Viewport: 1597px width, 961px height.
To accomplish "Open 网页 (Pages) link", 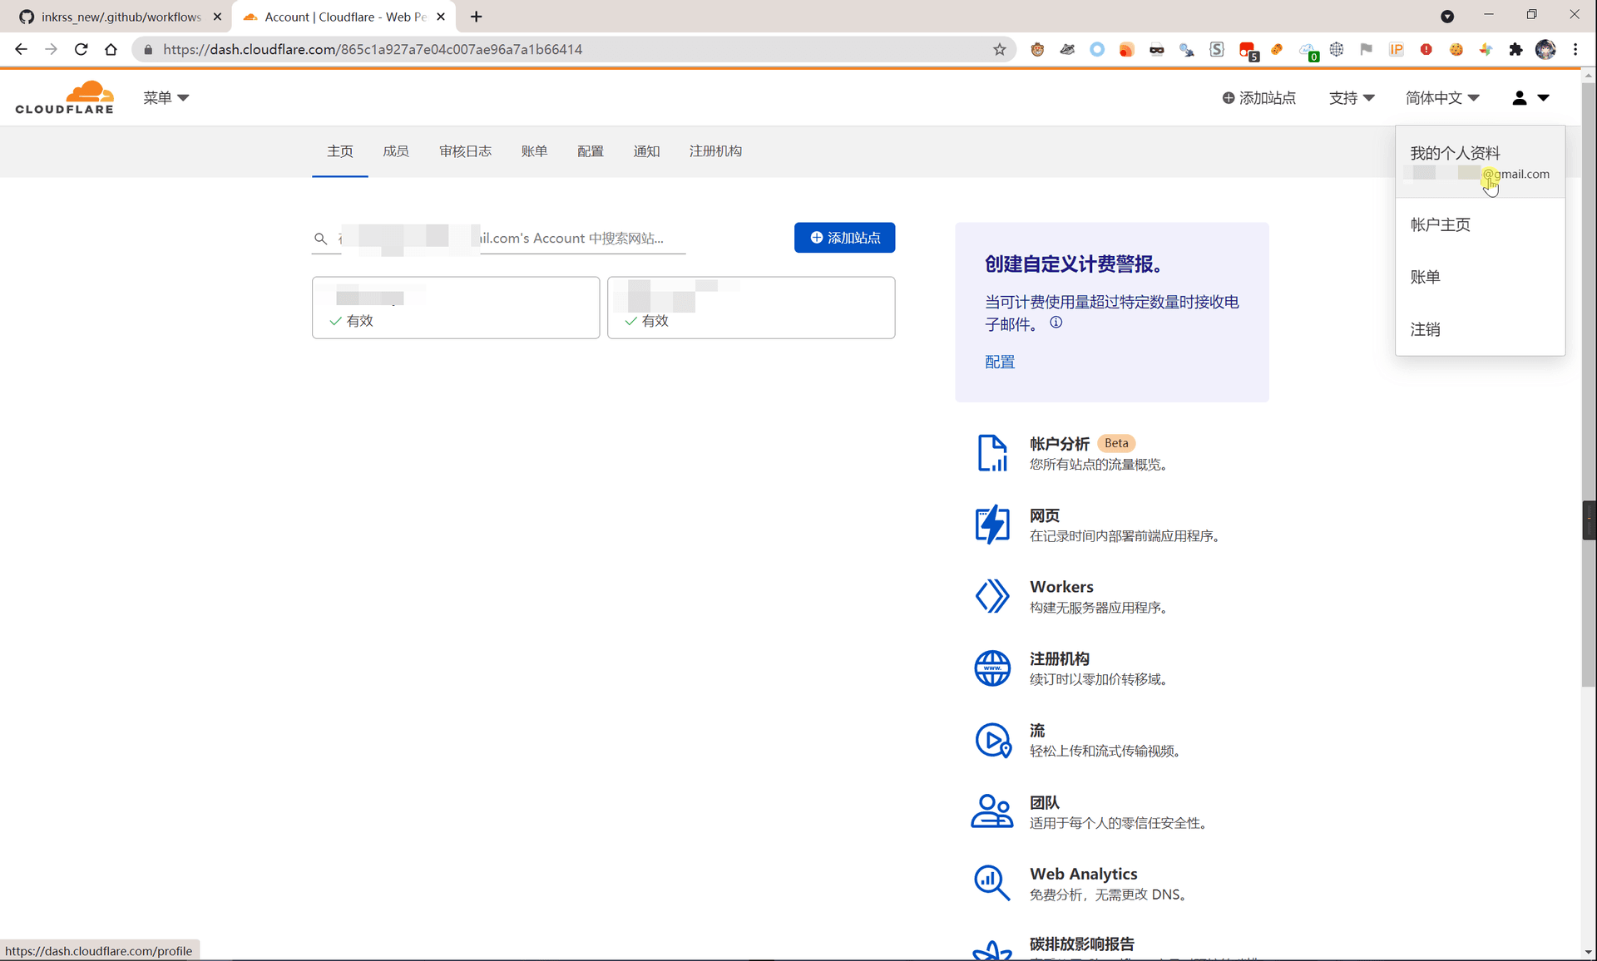I will click(1045, 515).
